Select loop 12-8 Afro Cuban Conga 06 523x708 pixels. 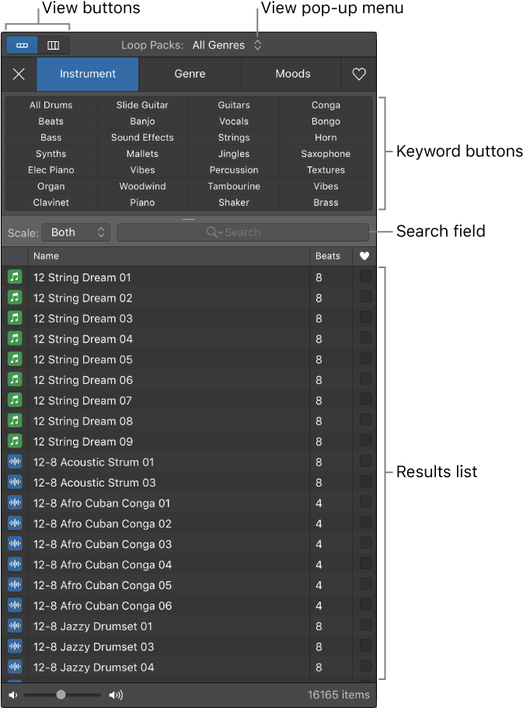pyautogui.click(x=189, y=605)
